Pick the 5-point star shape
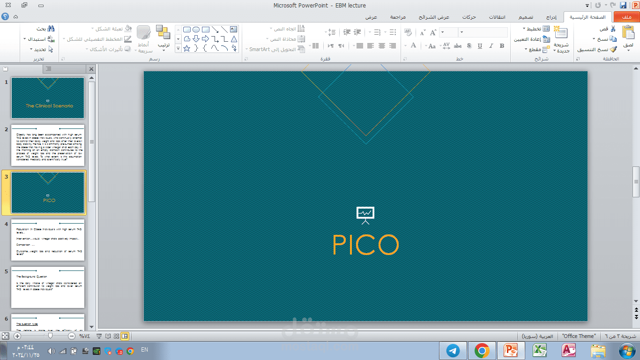This screenshot has height=360, width=640. coord(187,48)
